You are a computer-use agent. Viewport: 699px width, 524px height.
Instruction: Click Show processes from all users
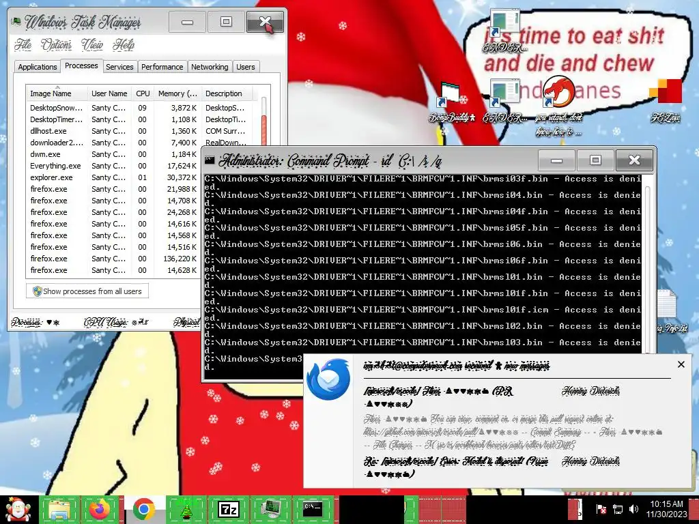pos(87,291)
